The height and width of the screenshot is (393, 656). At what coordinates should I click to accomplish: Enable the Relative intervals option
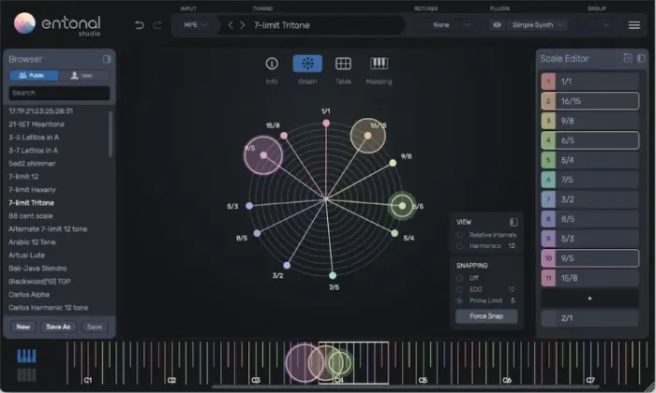pos(459,235)
